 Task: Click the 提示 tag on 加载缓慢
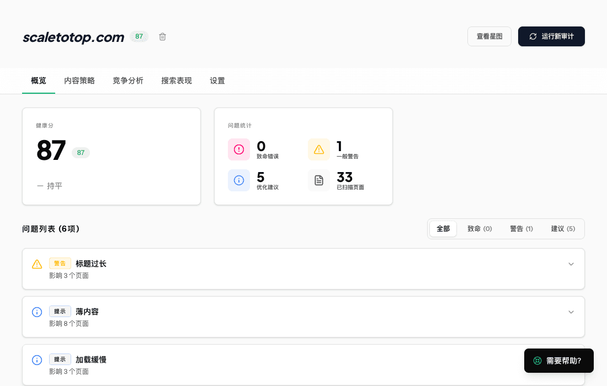60,360
